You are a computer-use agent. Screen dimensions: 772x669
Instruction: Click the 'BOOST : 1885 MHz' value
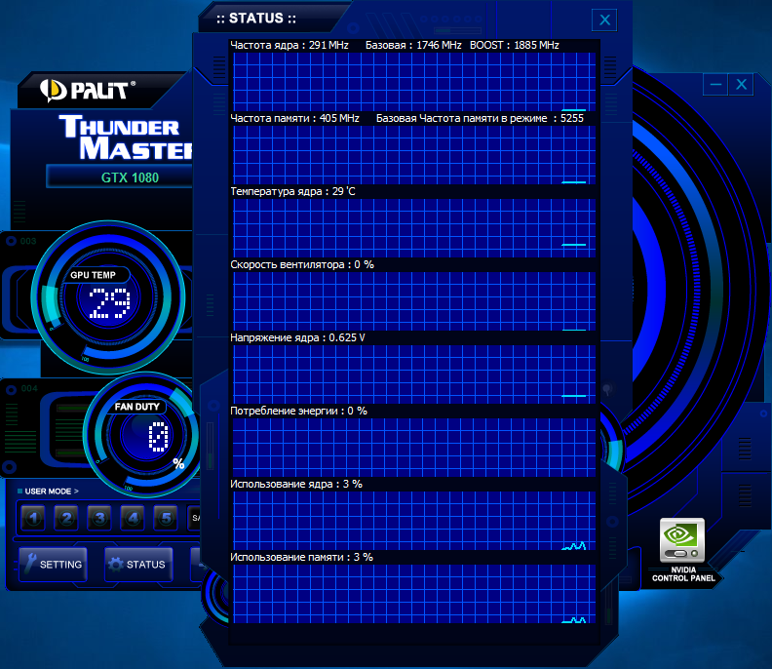(515, 45)
